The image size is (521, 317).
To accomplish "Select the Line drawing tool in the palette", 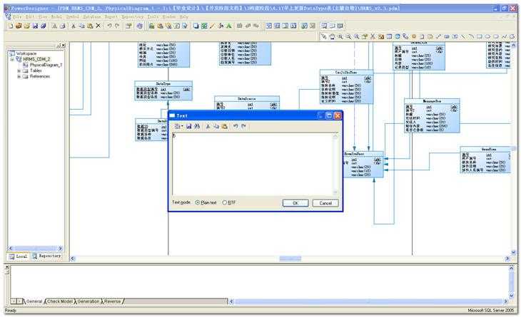I will (x=463, y=36).
